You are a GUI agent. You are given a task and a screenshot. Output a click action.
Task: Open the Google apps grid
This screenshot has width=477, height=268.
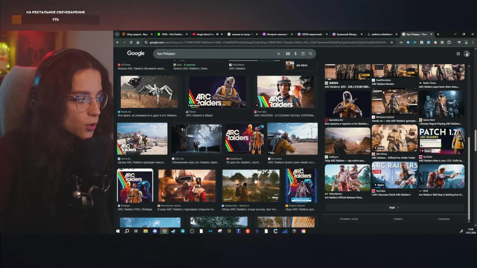[x=458, y=54]
